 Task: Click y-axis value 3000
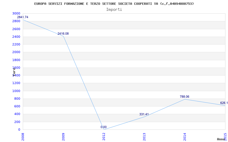(x=17, y=13)
